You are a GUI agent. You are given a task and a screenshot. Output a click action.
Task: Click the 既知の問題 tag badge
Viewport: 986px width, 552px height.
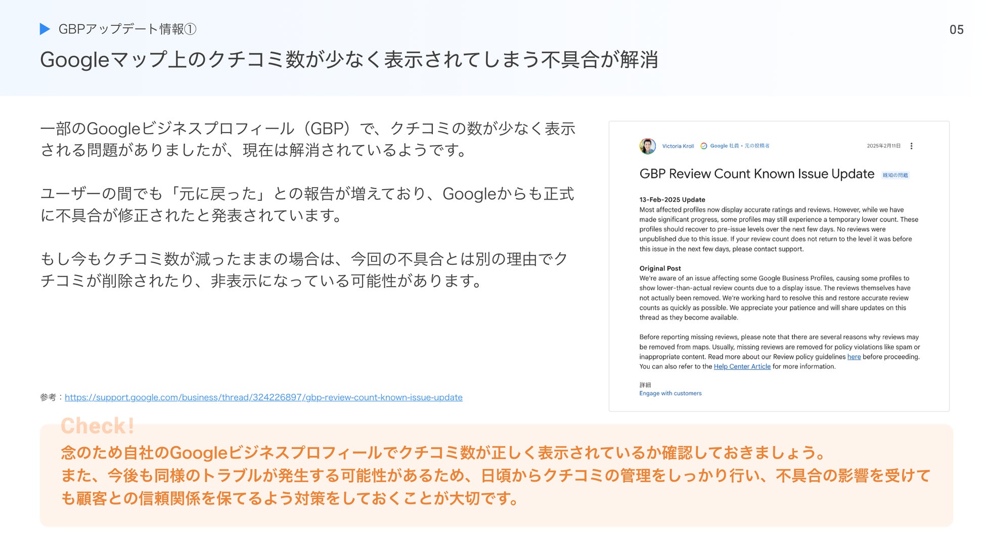point(895,175)
